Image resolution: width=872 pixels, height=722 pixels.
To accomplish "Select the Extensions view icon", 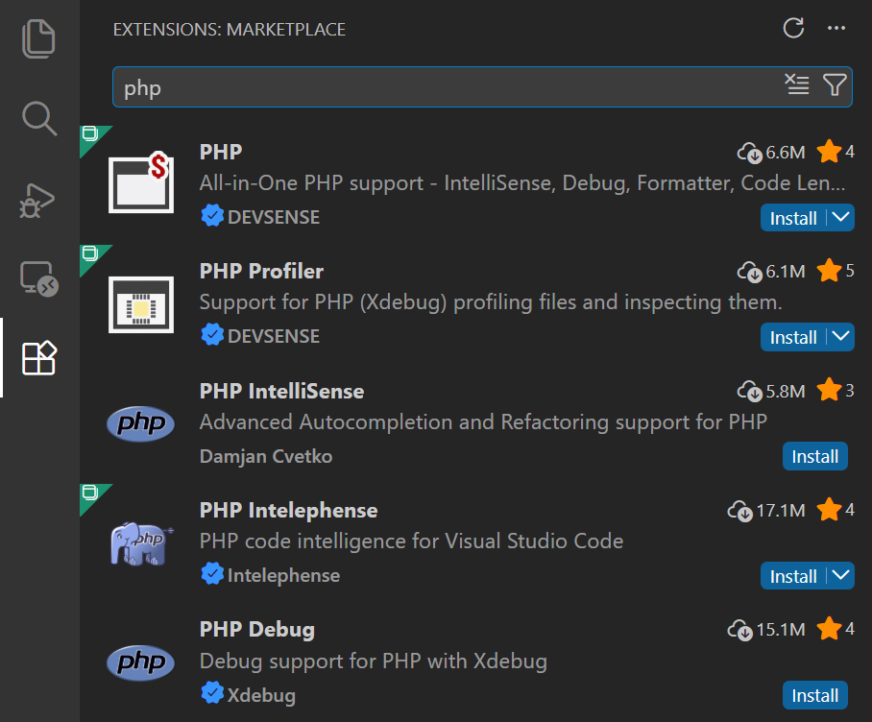I will 39,358.
